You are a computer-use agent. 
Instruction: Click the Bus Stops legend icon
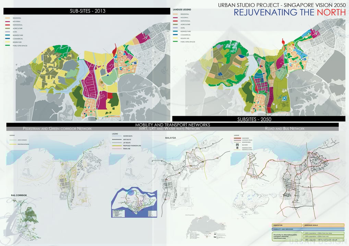point(237,145)
